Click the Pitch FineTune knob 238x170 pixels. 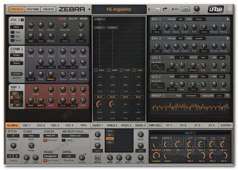[x=13, y=146]
